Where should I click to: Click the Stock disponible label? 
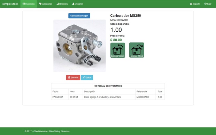click(120, 24)
